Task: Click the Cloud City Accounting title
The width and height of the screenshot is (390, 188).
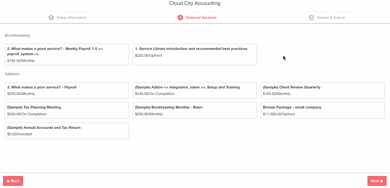Action: coord(195,3)
